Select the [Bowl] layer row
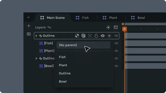Screen dimensions: 166x93 (x=46, y=66)
